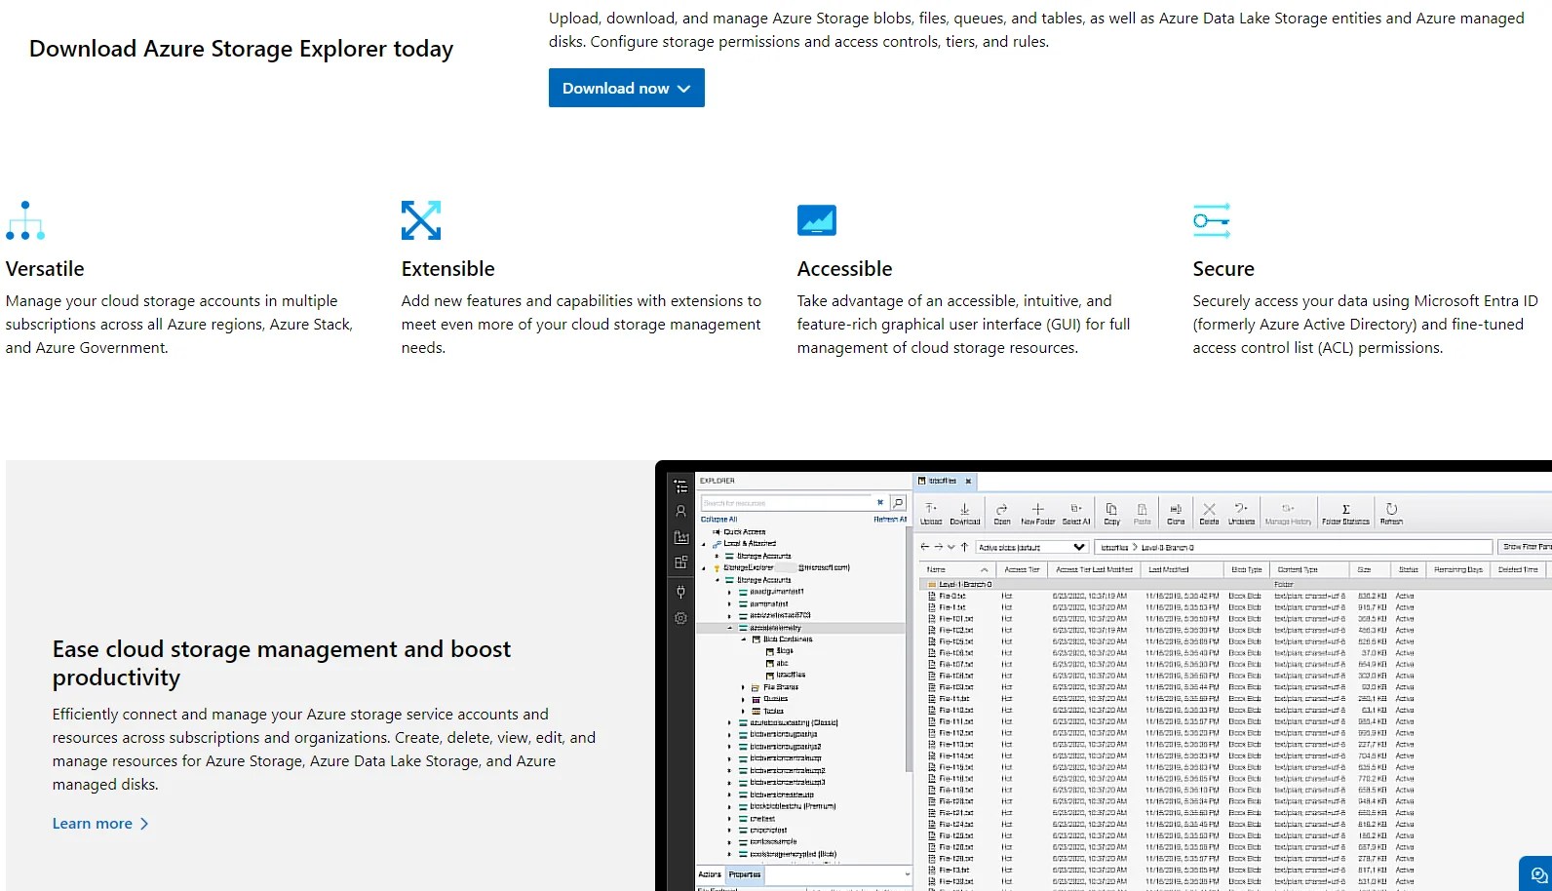1552x891 pixels.
Task: Select Collapse All in the Explorer panel
Action: (x=718, y=520)
